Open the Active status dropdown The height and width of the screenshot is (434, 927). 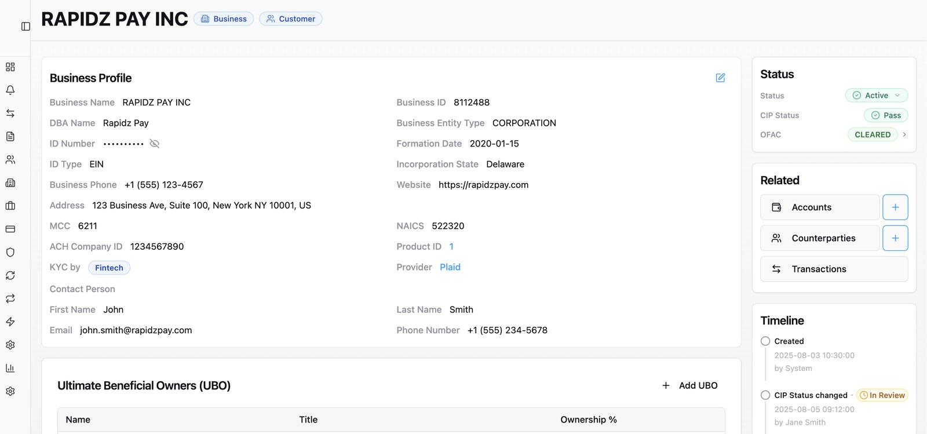[877, 96]
